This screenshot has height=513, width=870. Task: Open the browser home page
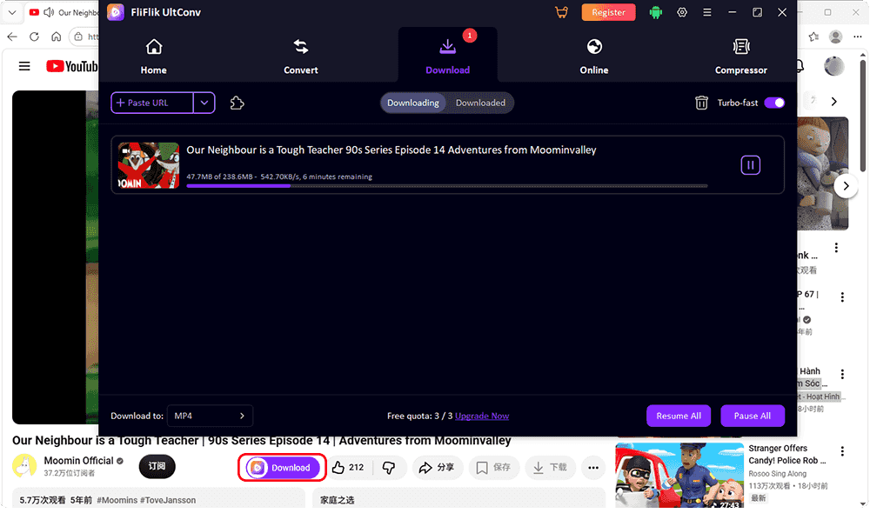(x=56, y=37)
